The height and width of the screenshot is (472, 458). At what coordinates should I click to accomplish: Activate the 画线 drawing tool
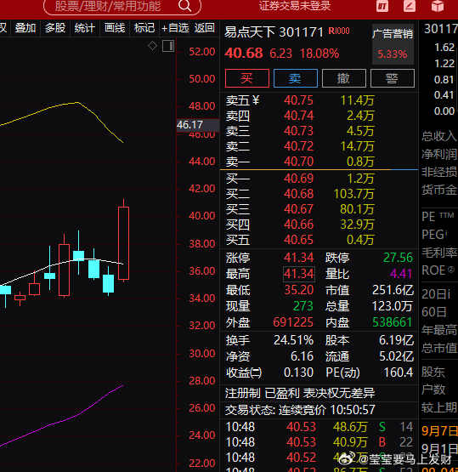coord(115,28)
